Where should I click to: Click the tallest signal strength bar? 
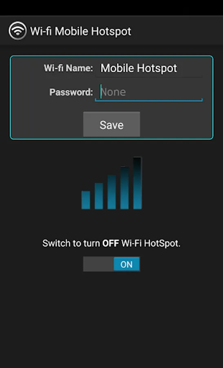pyautogui.click(x=137, y=183)
